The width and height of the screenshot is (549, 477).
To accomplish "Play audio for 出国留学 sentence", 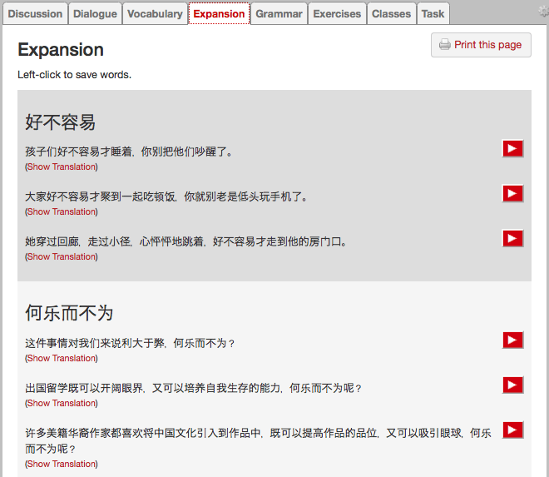I will click(x=512, y=385).
